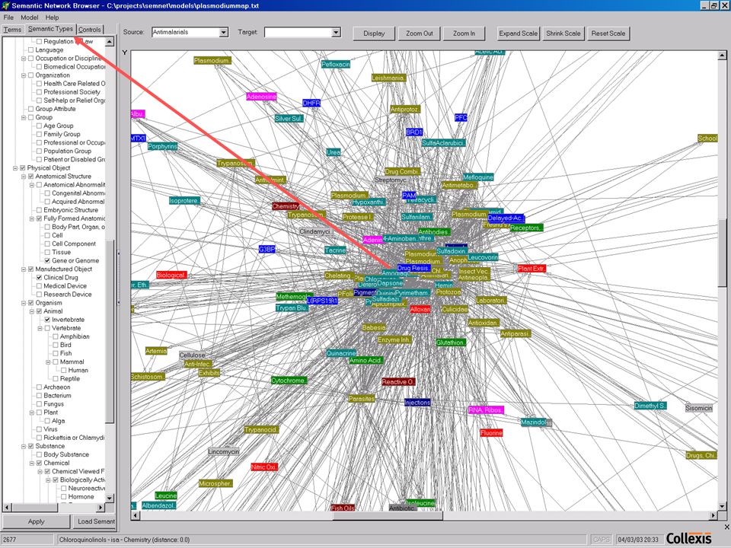This screenshot has width=731, height=548.
Task: Open the Source dropdown with Antimalarials
Action: 224,32
